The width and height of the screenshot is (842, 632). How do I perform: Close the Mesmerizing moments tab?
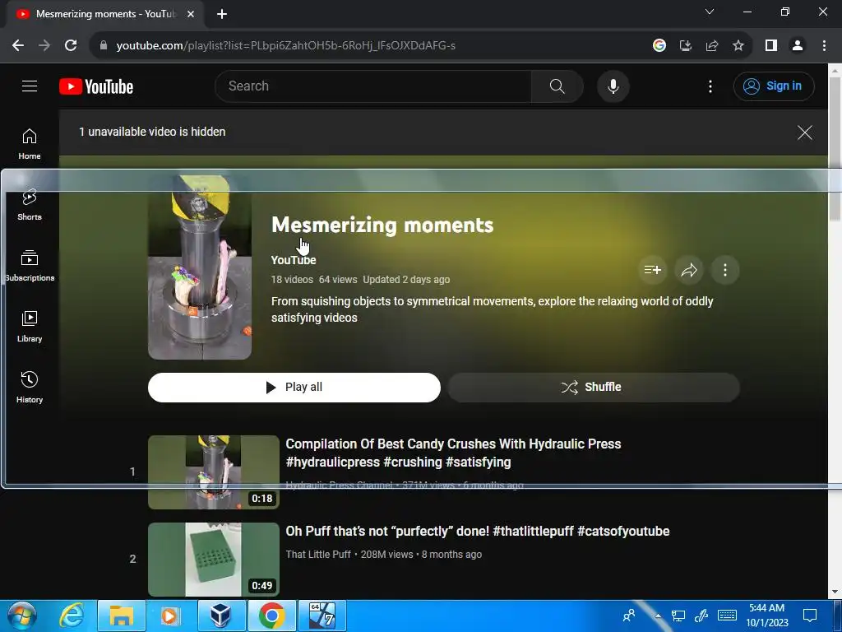coord(191,14)
